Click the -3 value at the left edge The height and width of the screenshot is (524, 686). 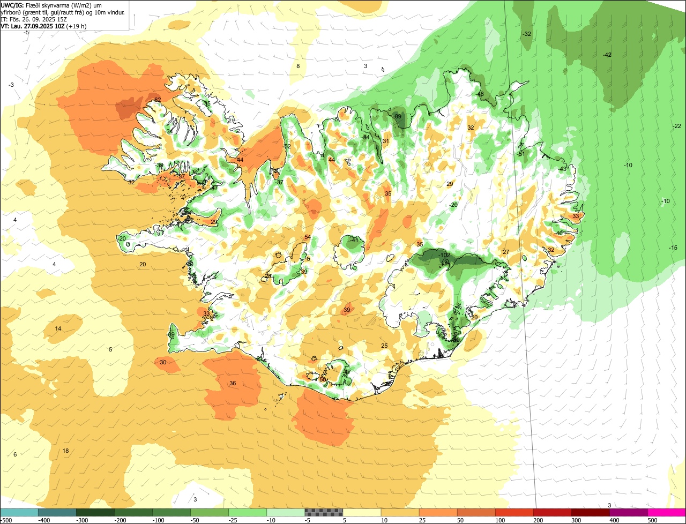click(11, 85)
